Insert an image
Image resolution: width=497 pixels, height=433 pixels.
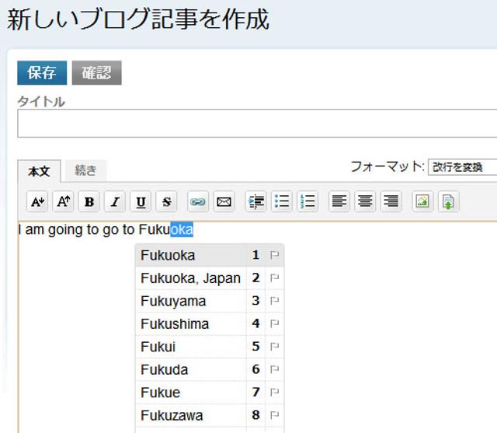coord(422,201)
